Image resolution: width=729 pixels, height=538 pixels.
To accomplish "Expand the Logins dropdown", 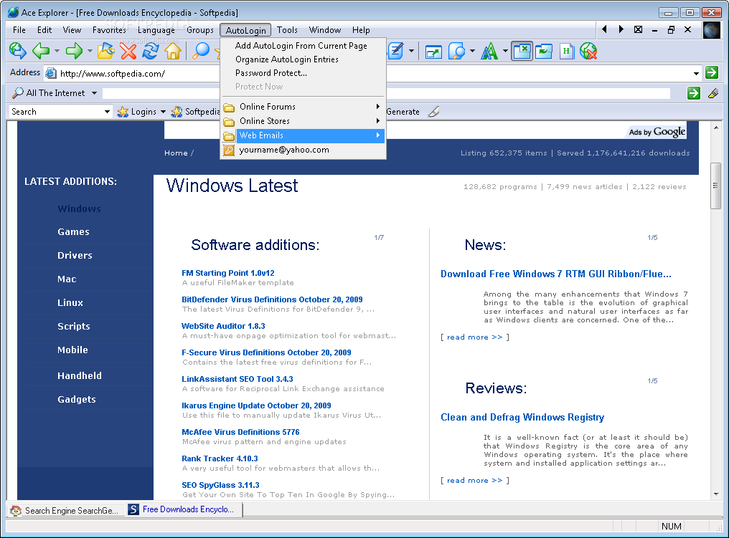I will point(163,112).
